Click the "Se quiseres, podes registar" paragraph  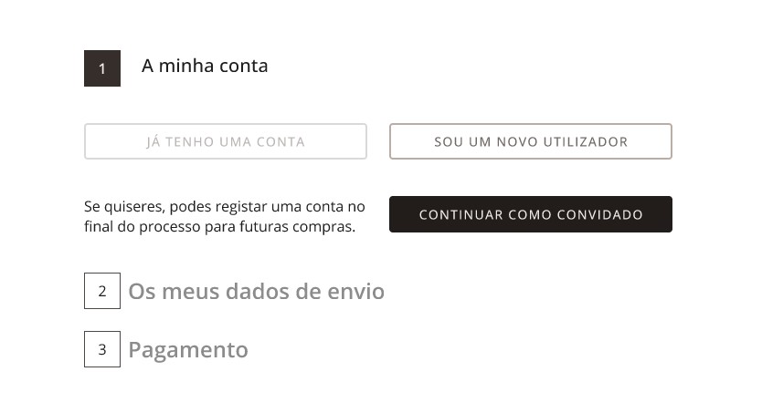(225, 216)
